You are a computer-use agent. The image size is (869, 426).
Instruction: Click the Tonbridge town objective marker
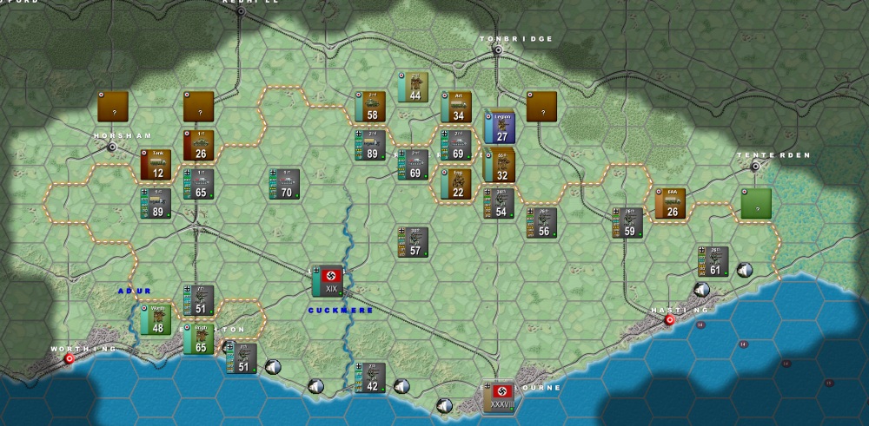tap(498, 50)
